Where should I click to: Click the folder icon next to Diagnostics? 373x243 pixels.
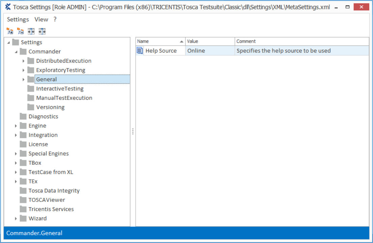(x=23, y=117)
